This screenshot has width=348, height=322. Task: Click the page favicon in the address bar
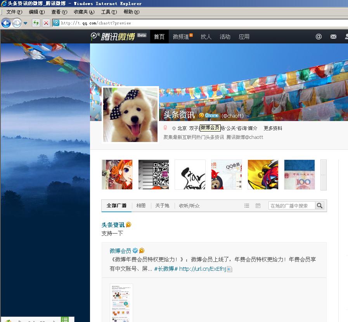coord(56,23)
